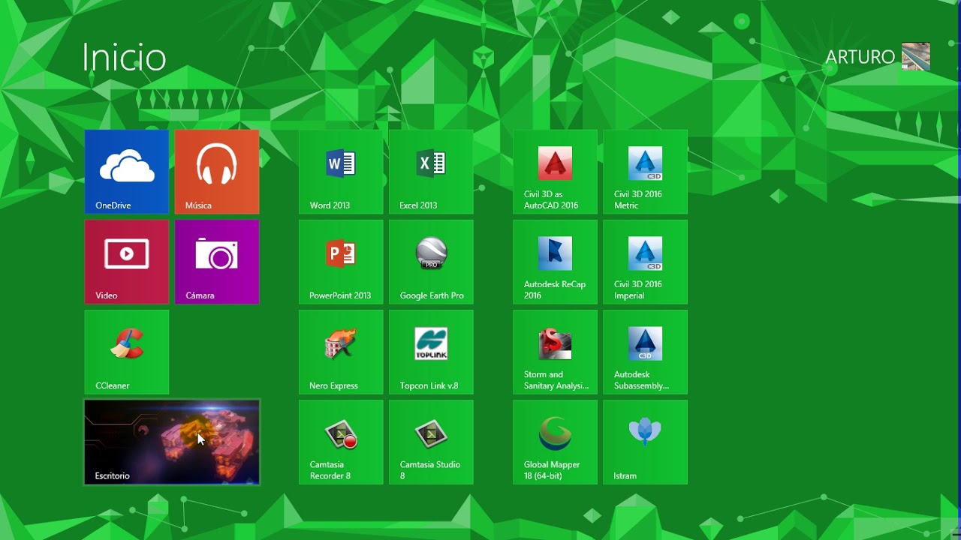Open Civil 3D 2016 Imperial

click(x=645, y=262)
